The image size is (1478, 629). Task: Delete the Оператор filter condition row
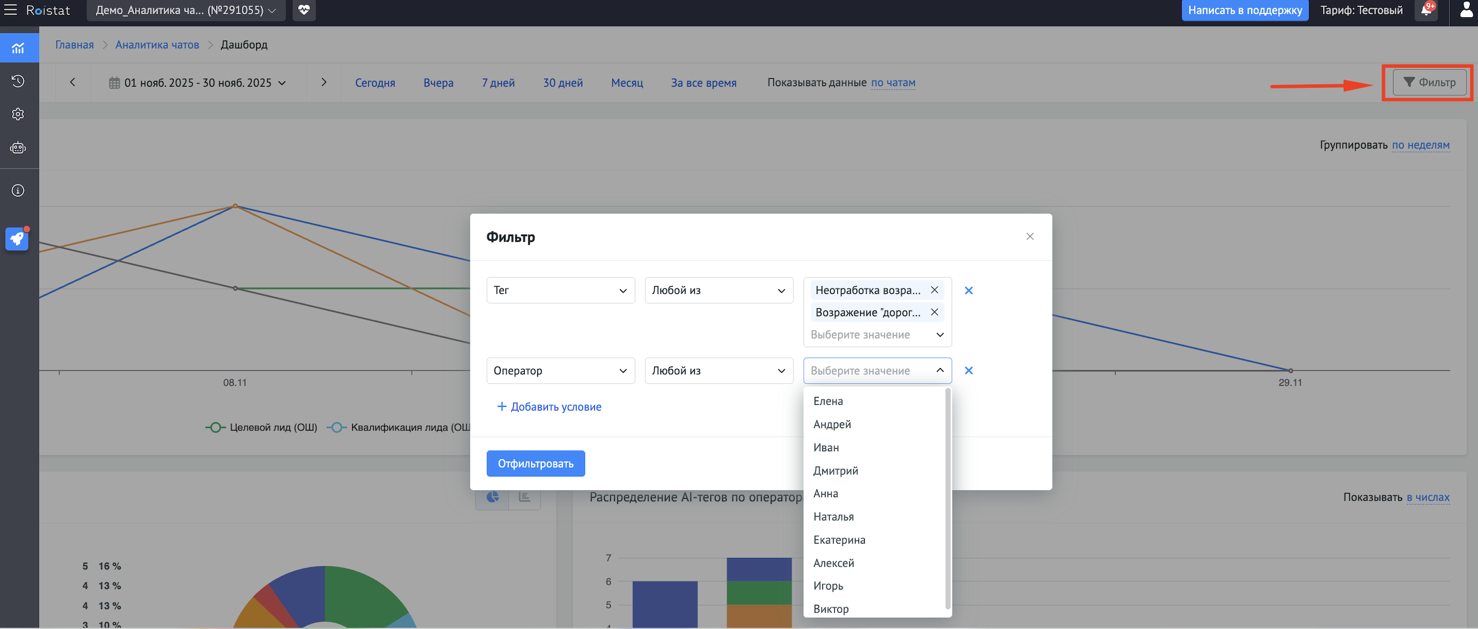[969, 371]
